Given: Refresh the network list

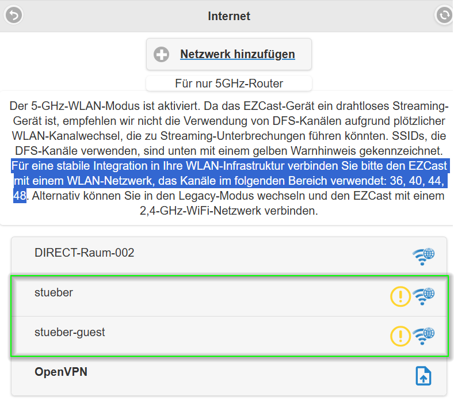Looking at the screenshot, I should (444, 15).
